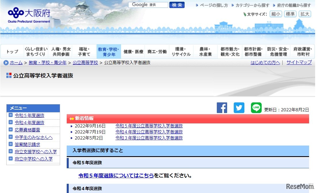Open 健康・医療 tab

(133, 51)
